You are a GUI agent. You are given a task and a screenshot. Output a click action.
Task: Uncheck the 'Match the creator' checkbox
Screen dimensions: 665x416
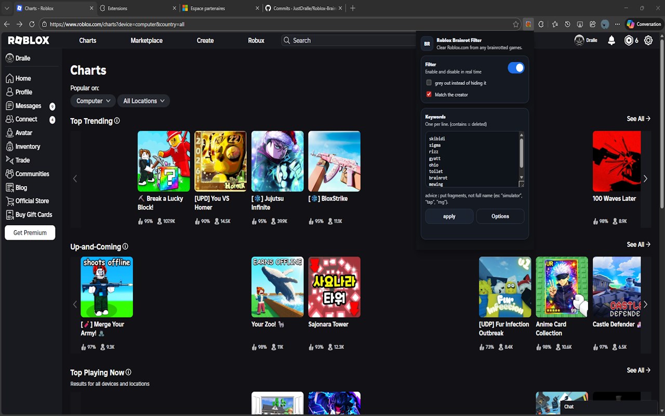click(429, 94)
